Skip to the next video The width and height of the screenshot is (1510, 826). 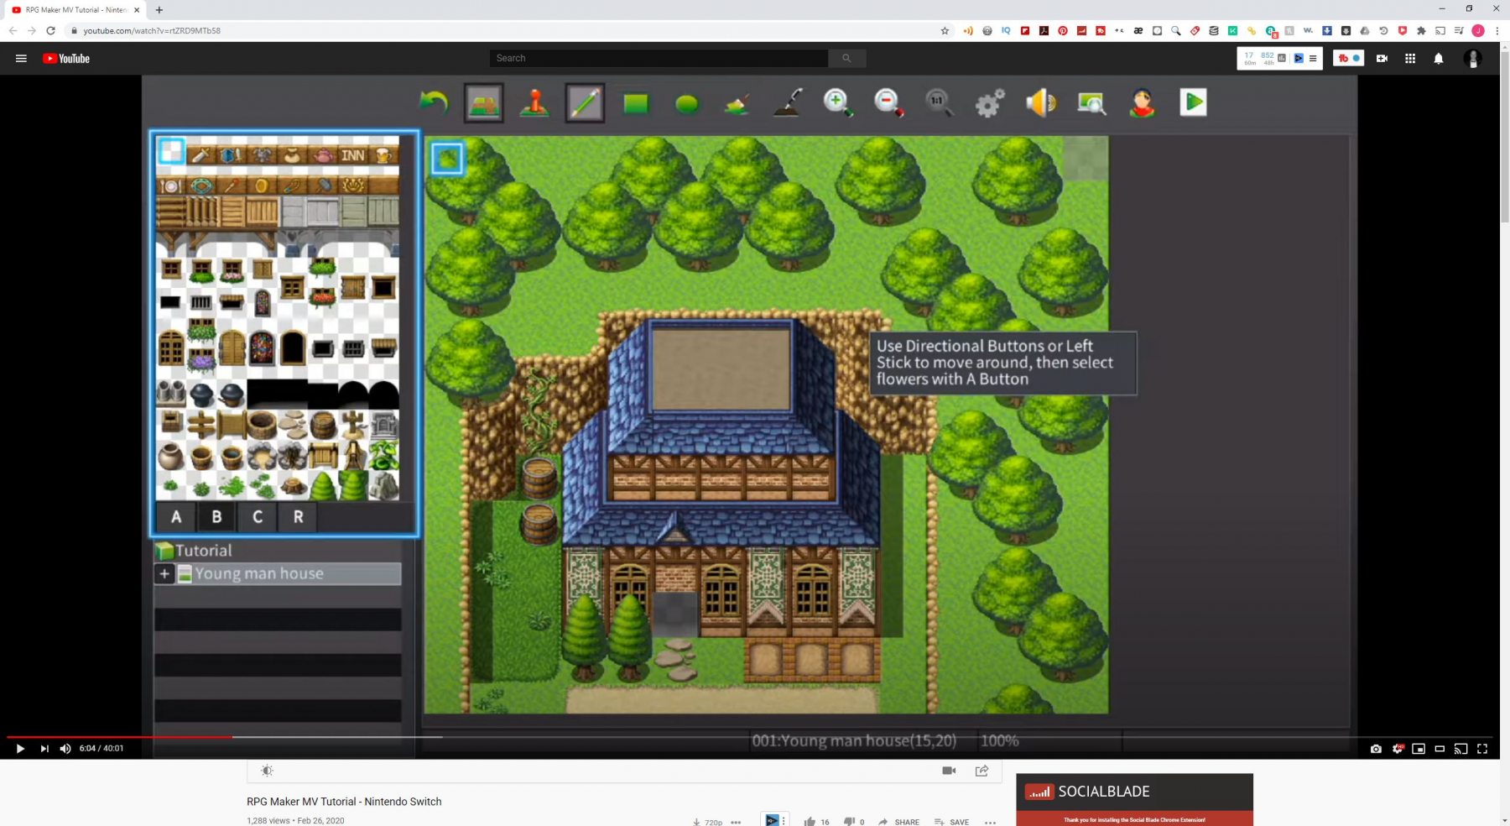coord(44,749)
